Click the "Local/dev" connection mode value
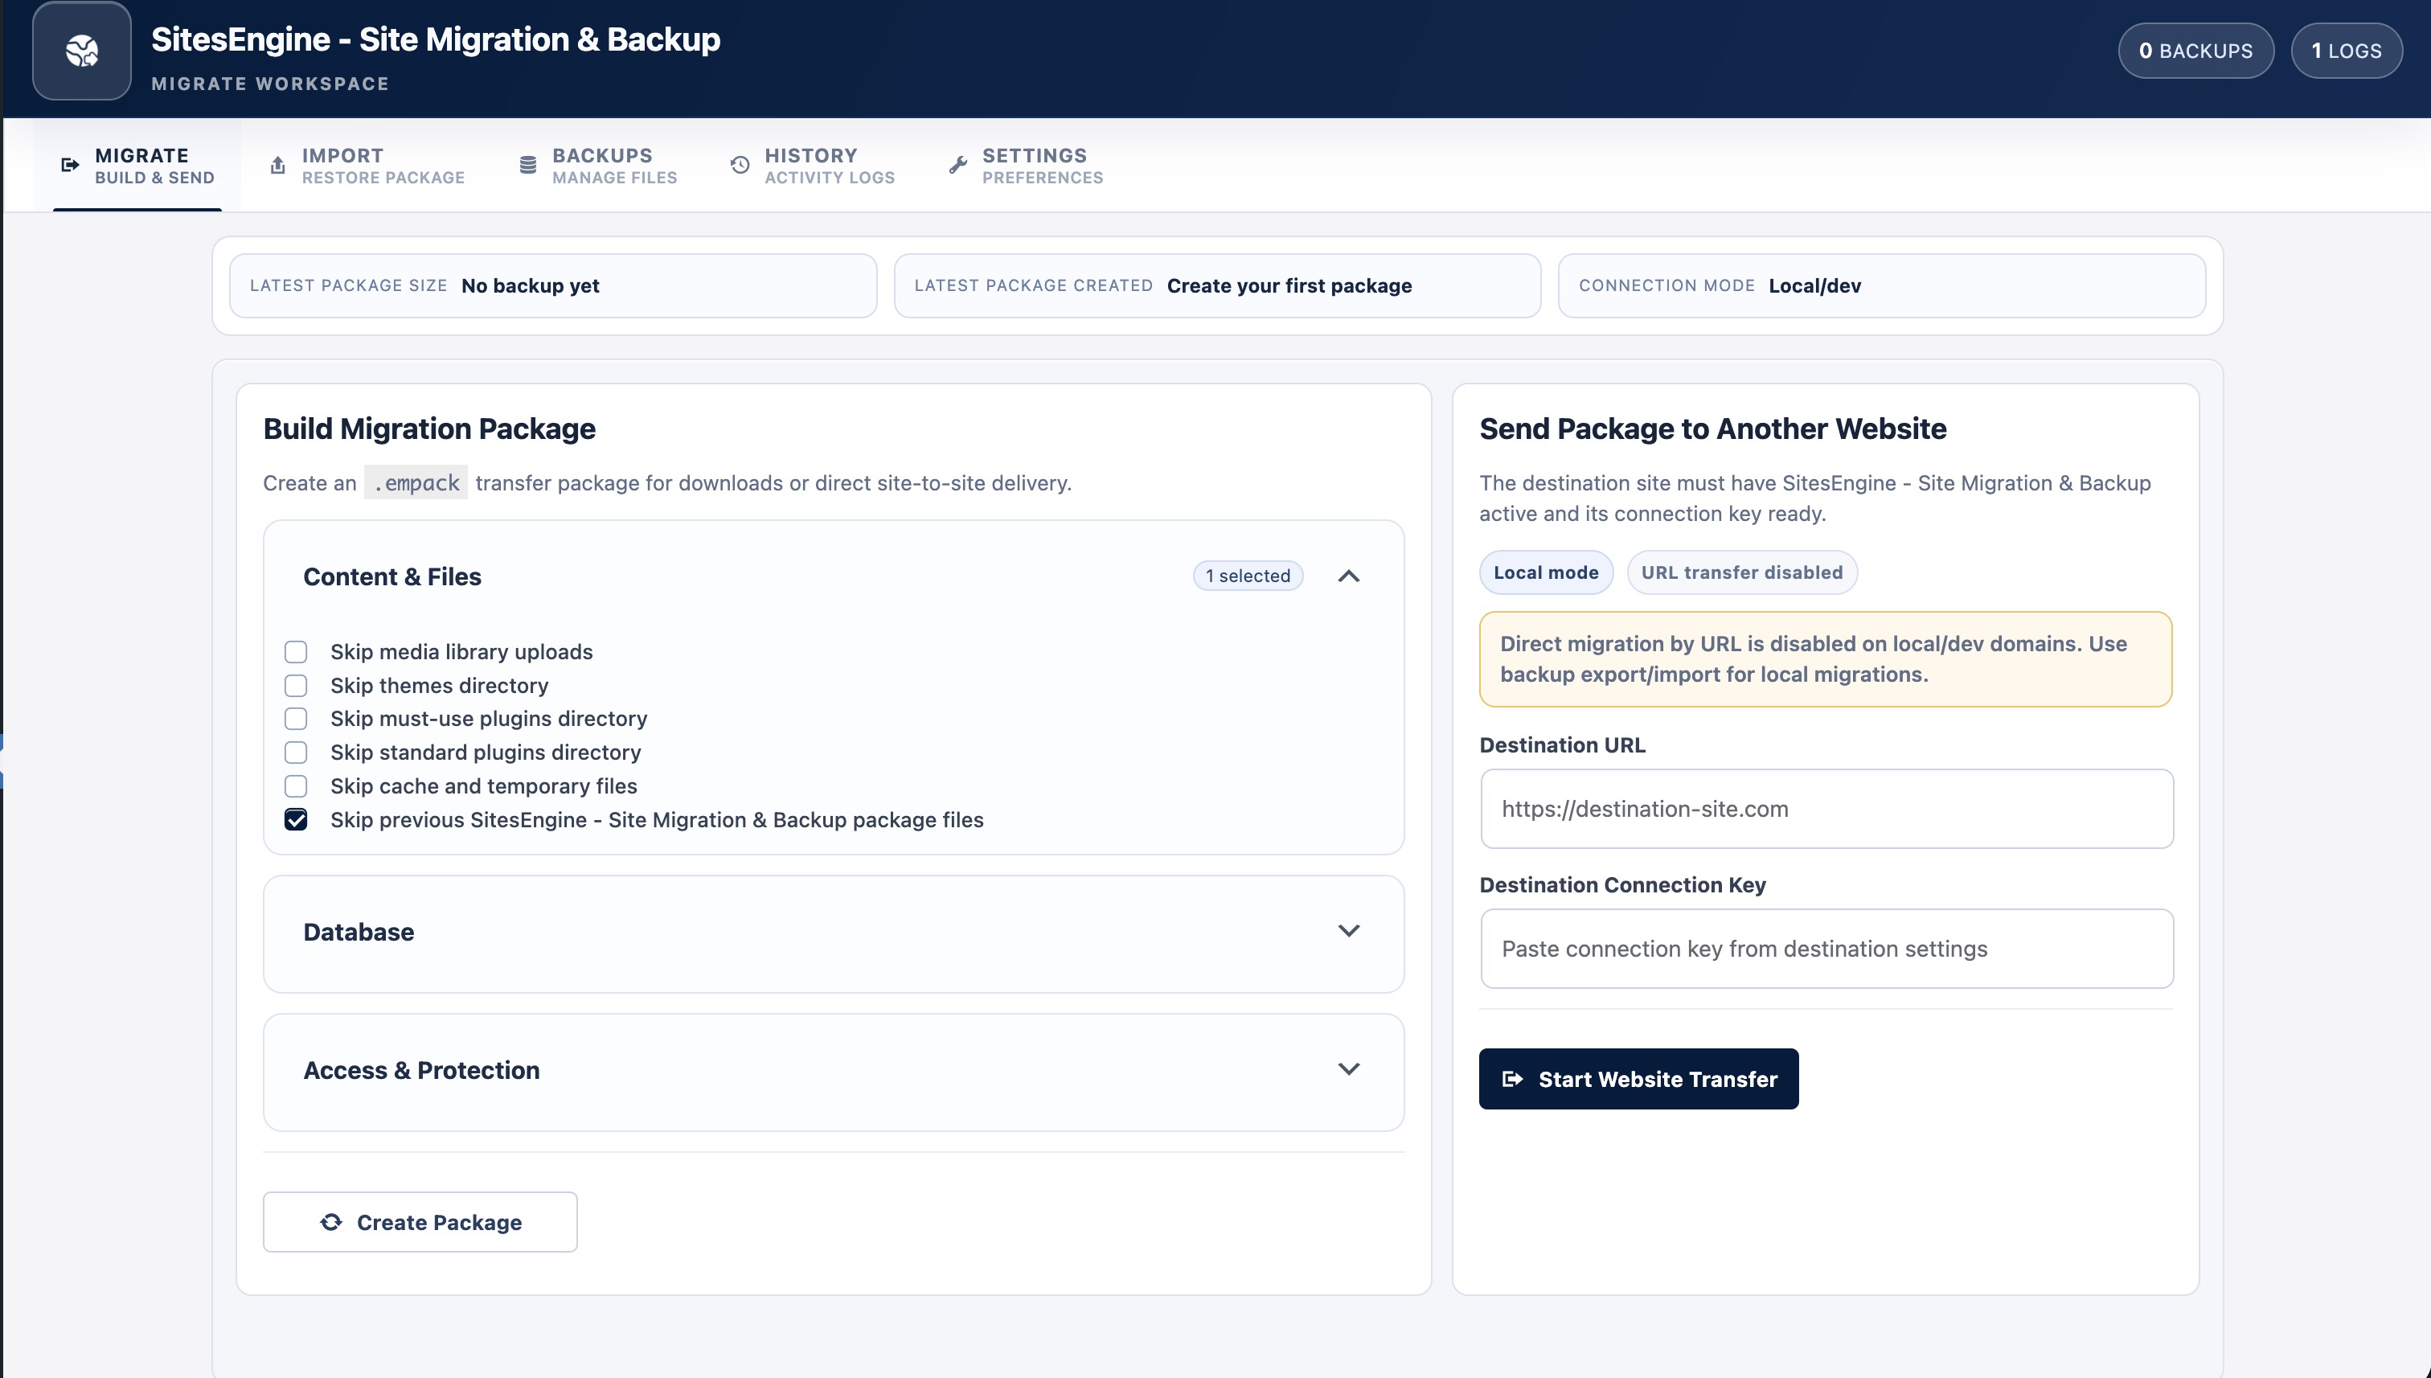2431x1378 pixels. (x=1814, y=286)
